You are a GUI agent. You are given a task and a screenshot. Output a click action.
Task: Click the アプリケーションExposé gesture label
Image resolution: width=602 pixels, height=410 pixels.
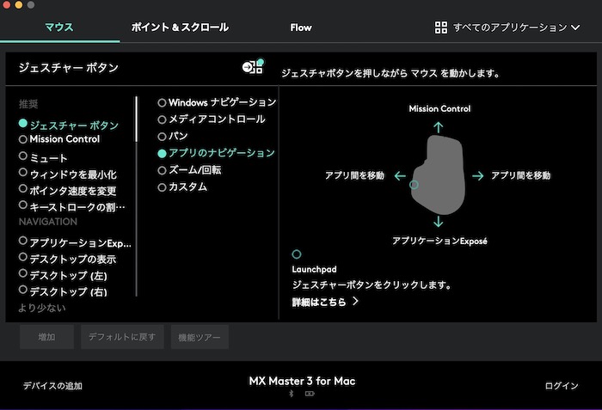[x=439, y=241]
